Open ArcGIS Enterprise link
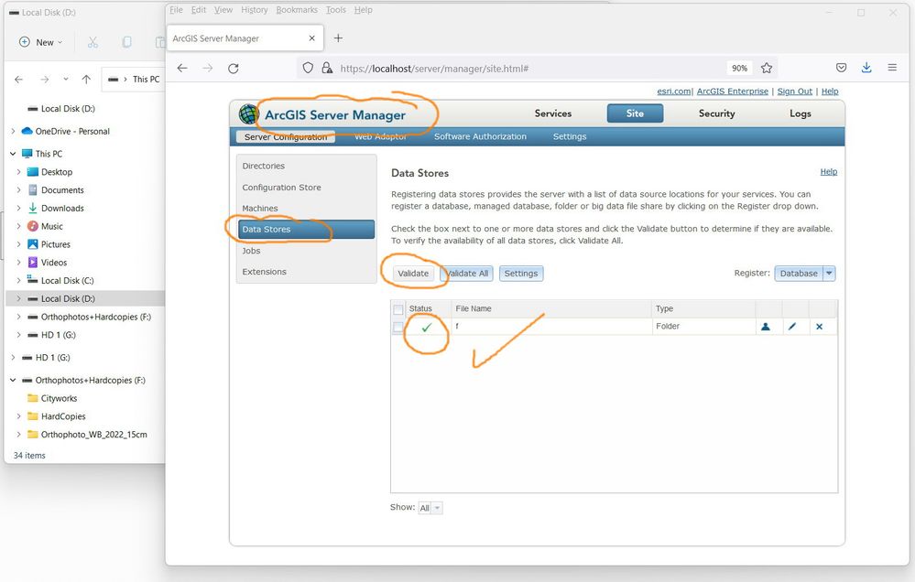This screenshot has width=915, height=582. [x=733, y=92]
